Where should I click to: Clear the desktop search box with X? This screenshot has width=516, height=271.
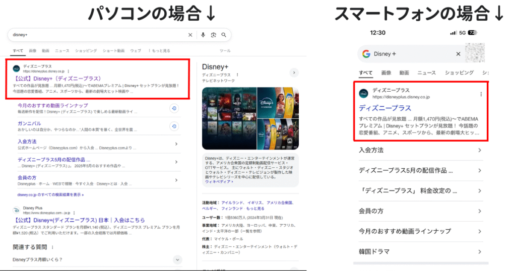click(190, 35)
